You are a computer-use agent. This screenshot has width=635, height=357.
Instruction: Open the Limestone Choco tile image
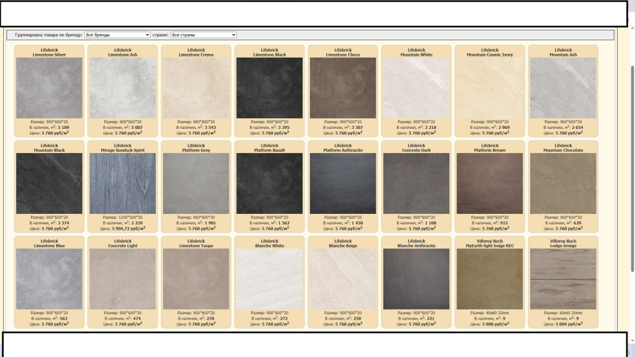click(343, 88)
